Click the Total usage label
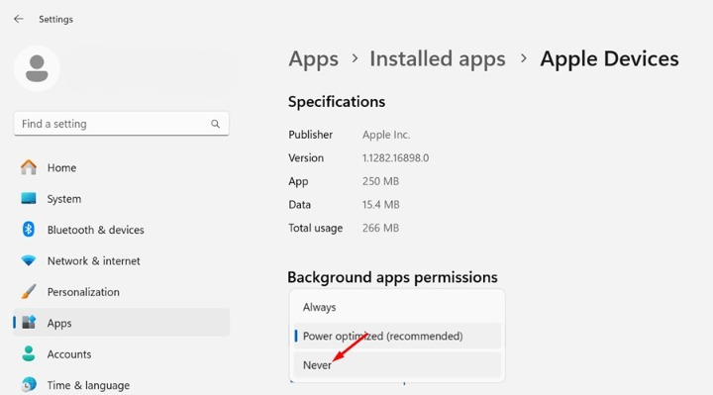Image resolution: width=713 pixels, height=395 pixels. pos(316,228)
